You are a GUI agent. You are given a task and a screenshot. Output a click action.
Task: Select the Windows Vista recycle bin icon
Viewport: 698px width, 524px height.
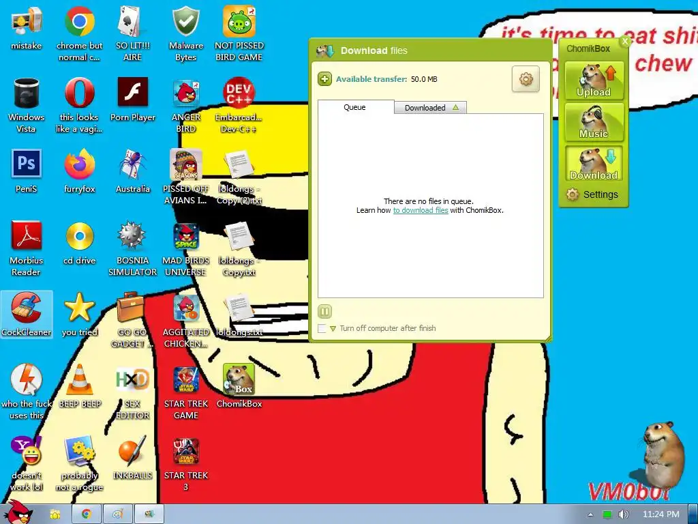pyautogui.click(x=27, y=106)
